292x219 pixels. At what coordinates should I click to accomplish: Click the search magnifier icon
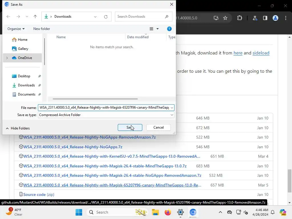(x=167, y=17)
